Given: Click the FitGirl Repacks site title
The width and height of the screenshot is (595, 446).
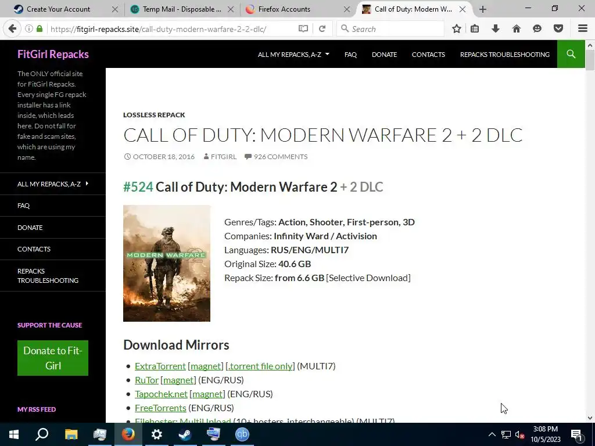Looking at the screenshot, I should [x=53, y=54].
